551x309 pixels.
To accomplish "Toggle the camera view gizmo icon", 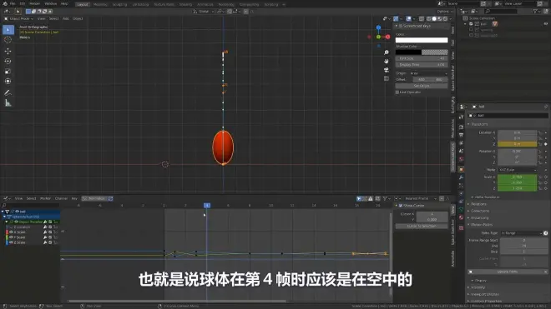I will pos(387,70).
